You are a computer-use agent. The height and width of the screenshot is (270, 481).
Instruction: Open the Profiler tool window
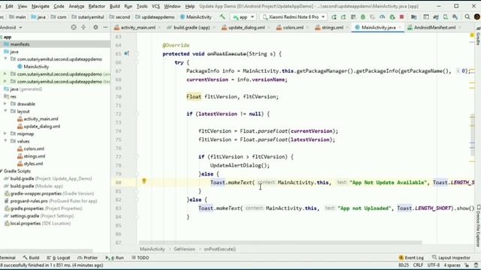coord(88,258)
